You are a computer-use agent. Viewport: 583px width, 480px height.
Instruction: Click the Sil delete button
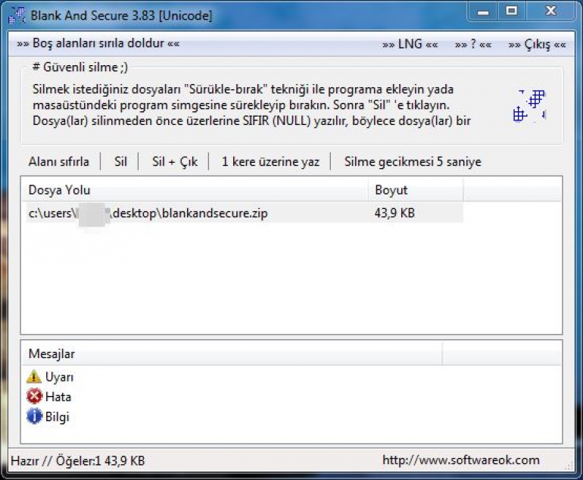(x=120, y=162)
